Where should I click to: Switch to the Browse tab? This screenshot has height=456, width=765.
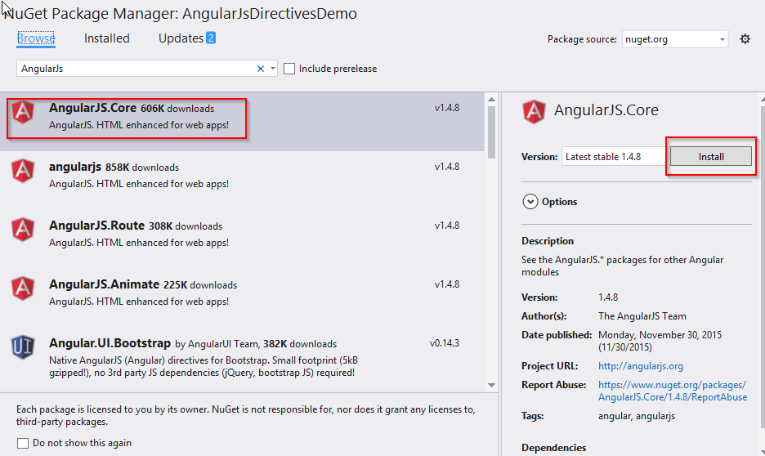(36, 38)
